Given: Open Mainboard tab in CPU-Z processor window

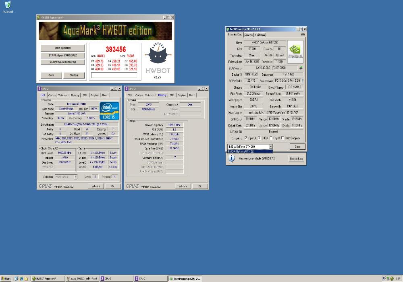Looking at the screenshot, I should [x=63, y=95].
